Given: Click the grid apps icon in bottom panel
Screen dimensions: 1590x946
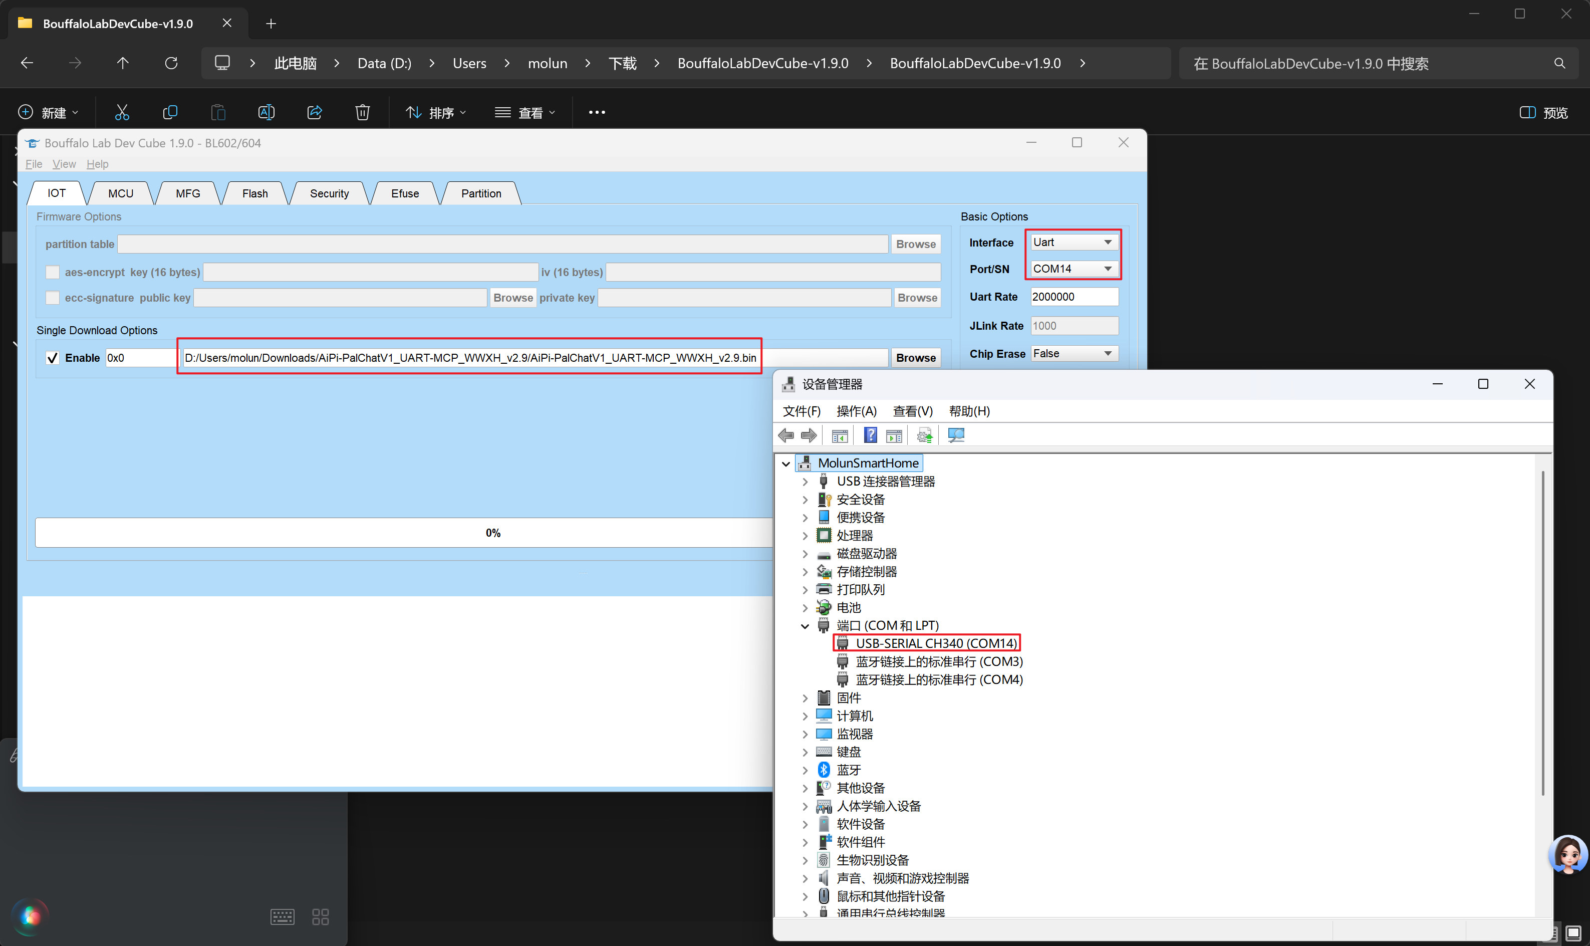Looking at the screenshot, I should [x=321, y=916].
